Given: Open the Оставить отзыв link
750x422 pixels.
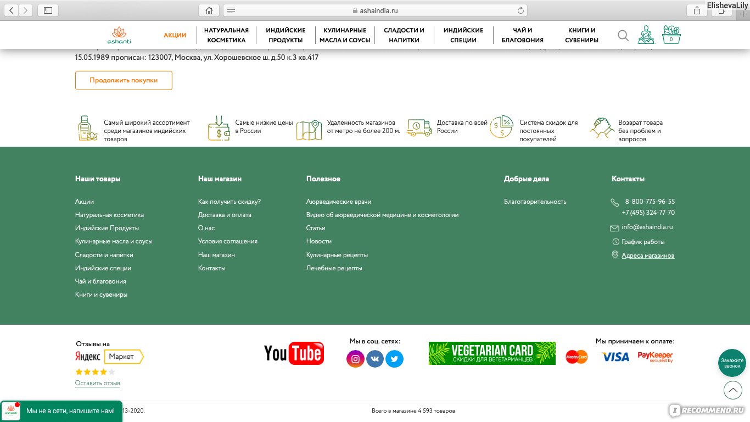Looking at the screenshot, I should coord(98,383).
